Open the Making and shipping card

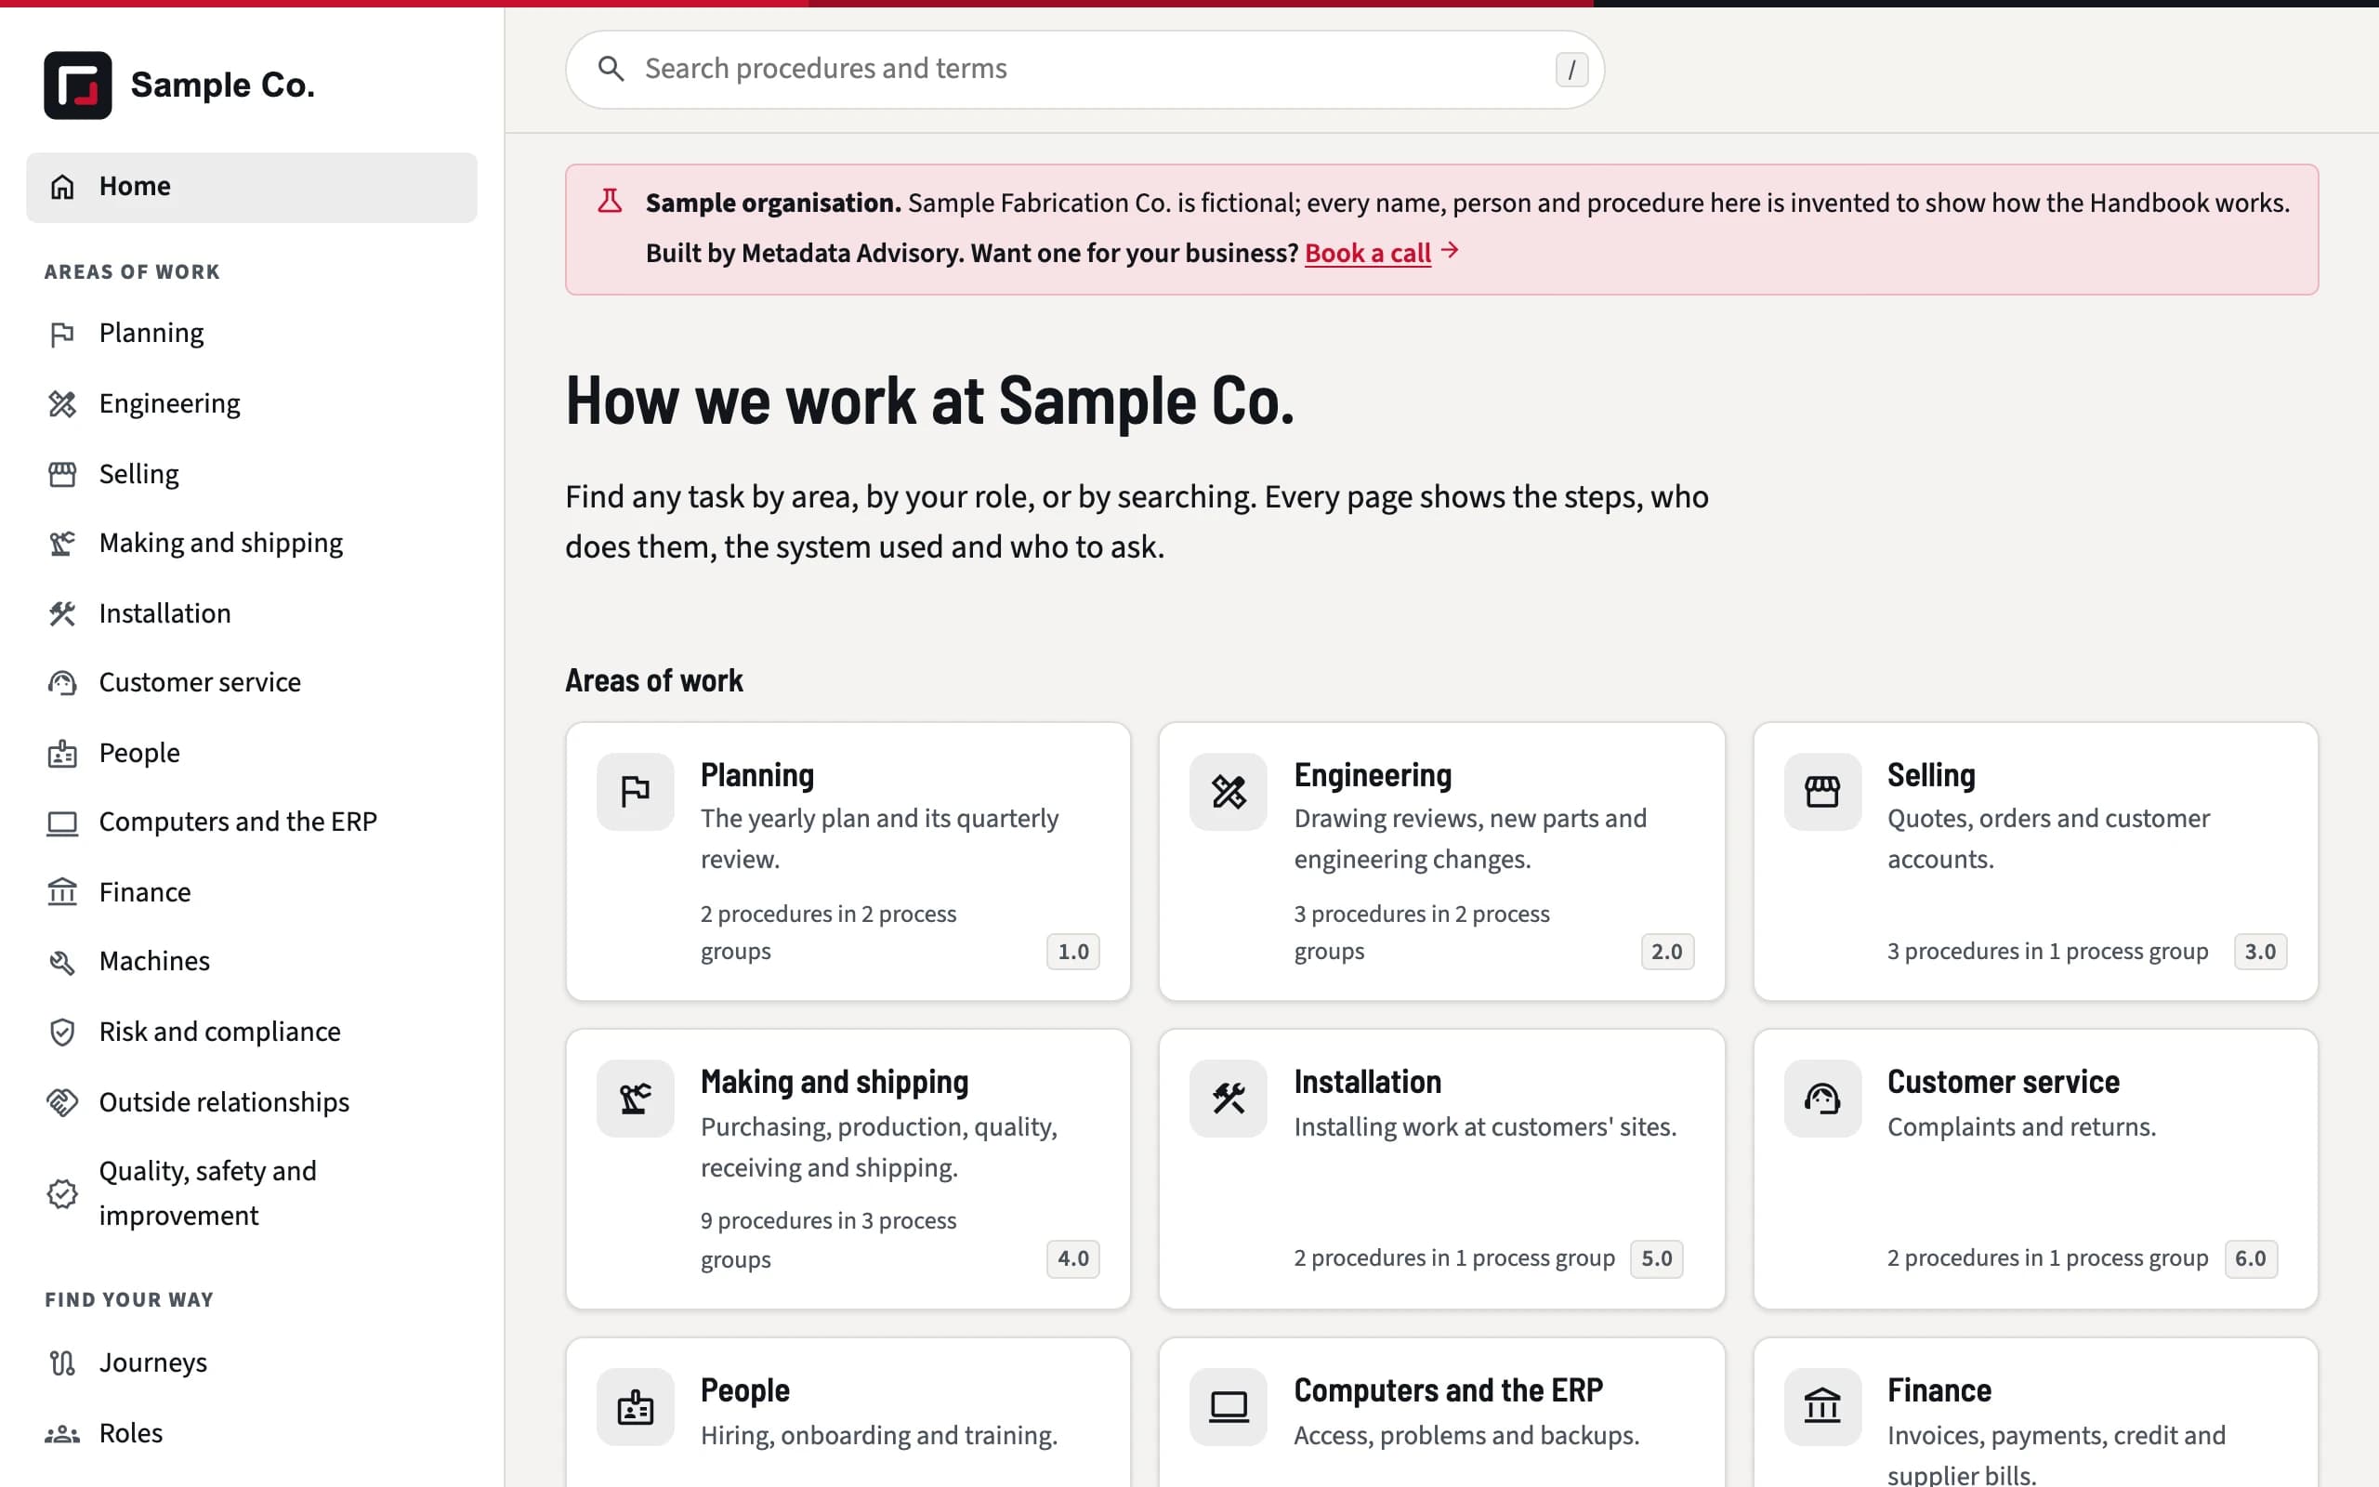click(848, 1168)
